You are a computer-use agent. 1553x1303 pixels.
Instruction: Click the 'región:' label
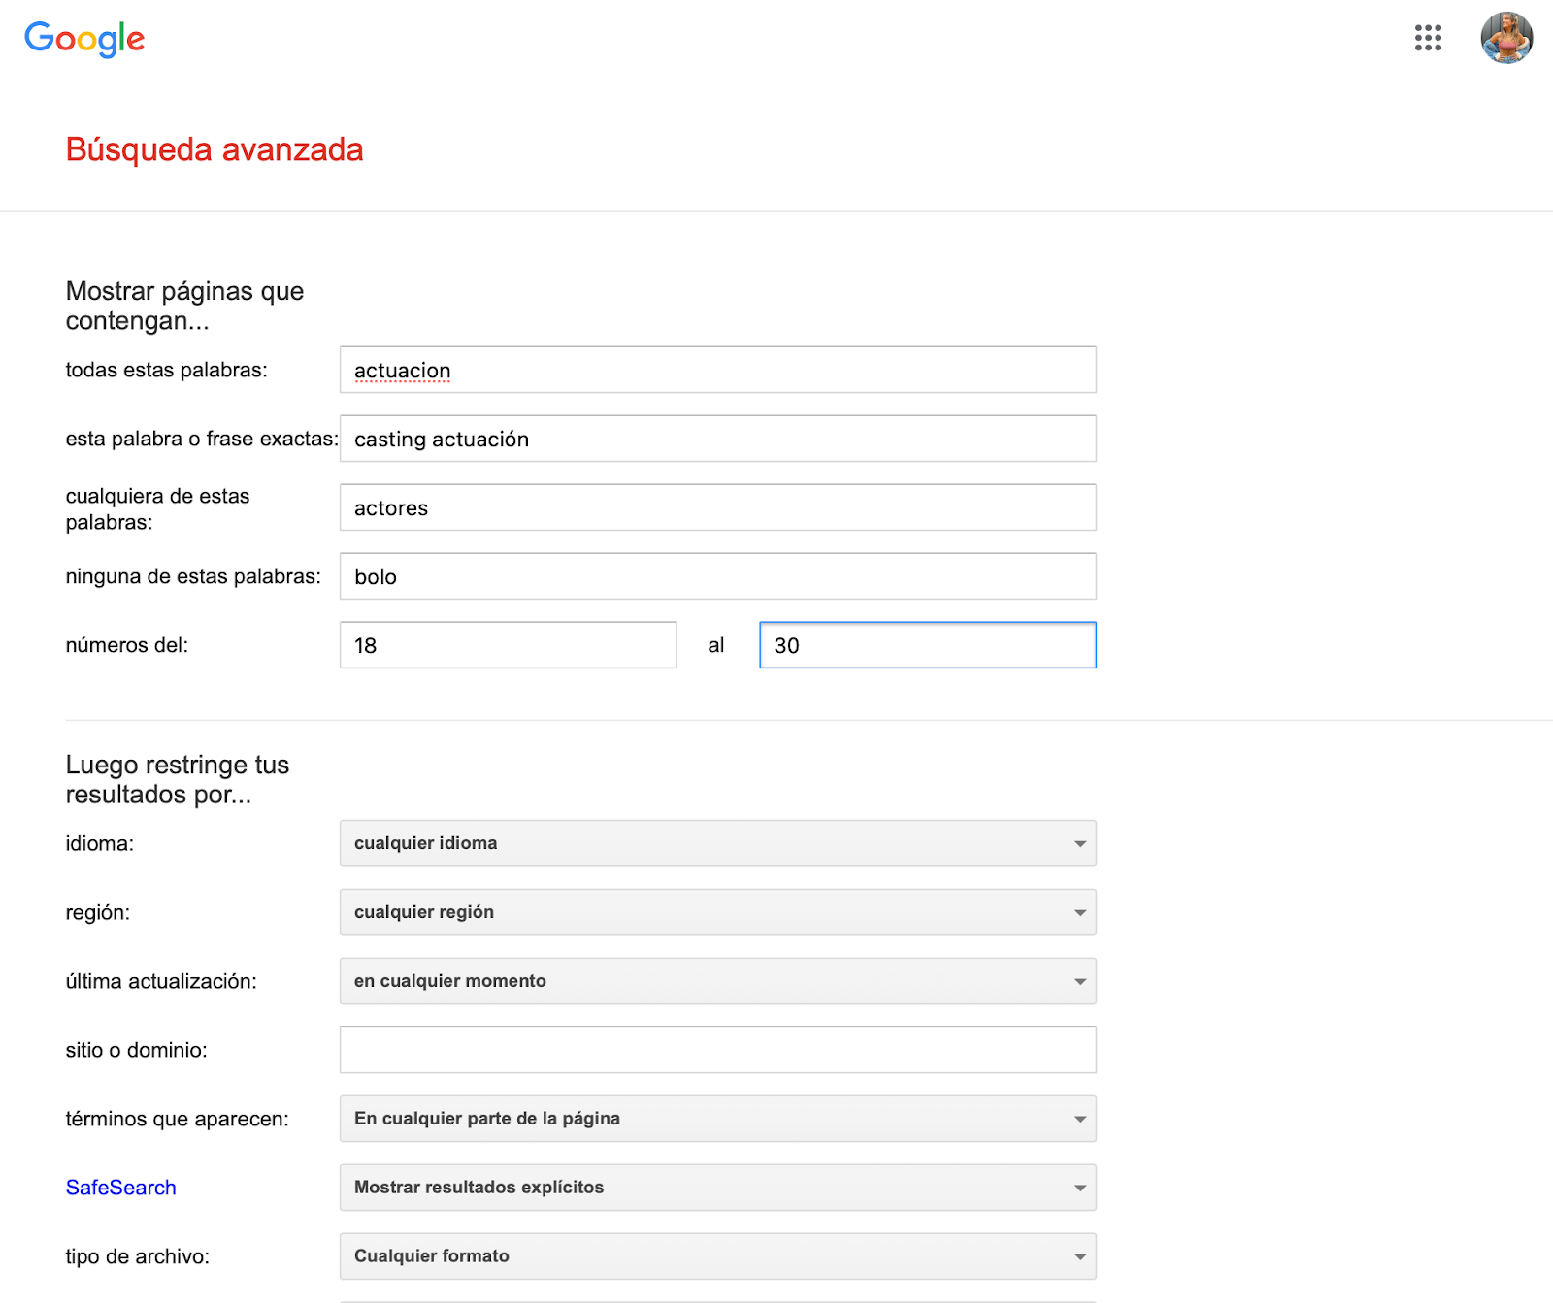coord(97,912)
